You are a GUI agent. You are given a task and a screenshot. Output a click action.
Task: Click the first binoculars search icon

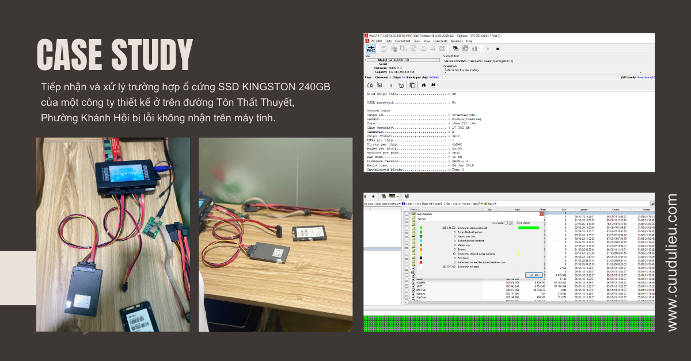click(x=424, y=85)
